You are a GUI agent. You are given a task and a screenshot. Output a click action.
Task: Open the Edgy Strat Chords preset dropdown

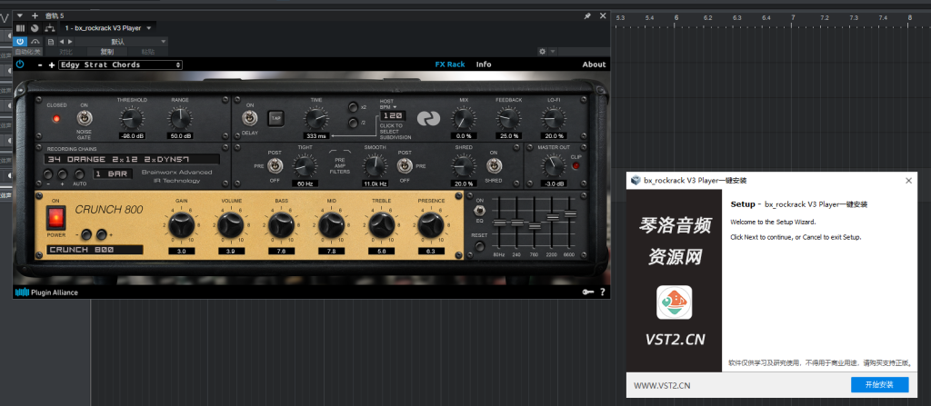point(120,64)
